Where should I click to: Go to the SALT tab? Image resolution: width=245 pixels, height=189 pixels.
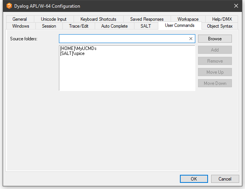tap(146, 26)
